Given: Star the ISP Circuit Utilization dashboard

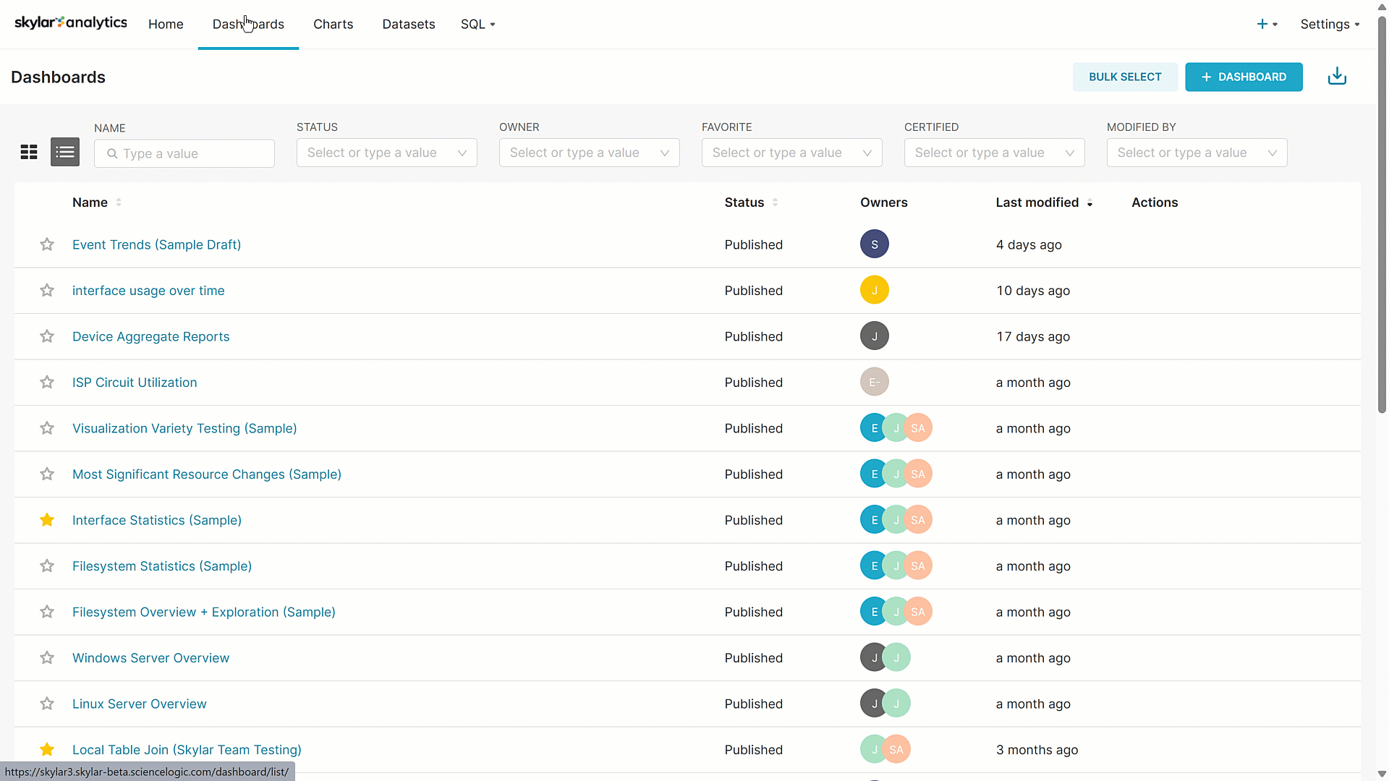Looking at the screenshot, I should click(47, 383).
